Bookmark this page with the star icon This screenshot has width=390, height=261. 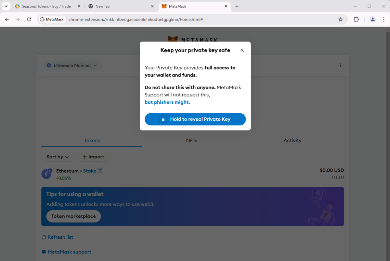pyautogui.click(x=341, y=19)
